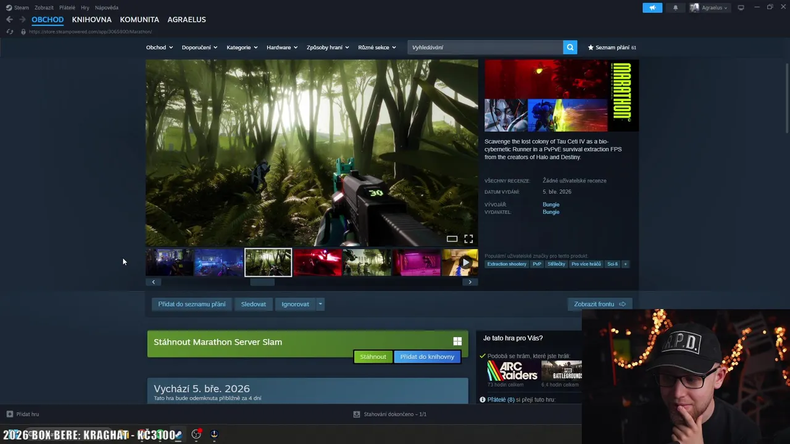Image resolution: width=790 pixels, height=444 pixels.
Task: Open the AGRAELUS profile tab
Action: coord(186,20)
